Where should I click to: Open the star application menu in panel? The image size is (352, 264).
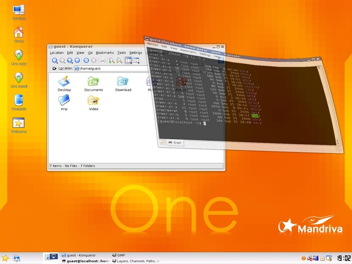5,258
